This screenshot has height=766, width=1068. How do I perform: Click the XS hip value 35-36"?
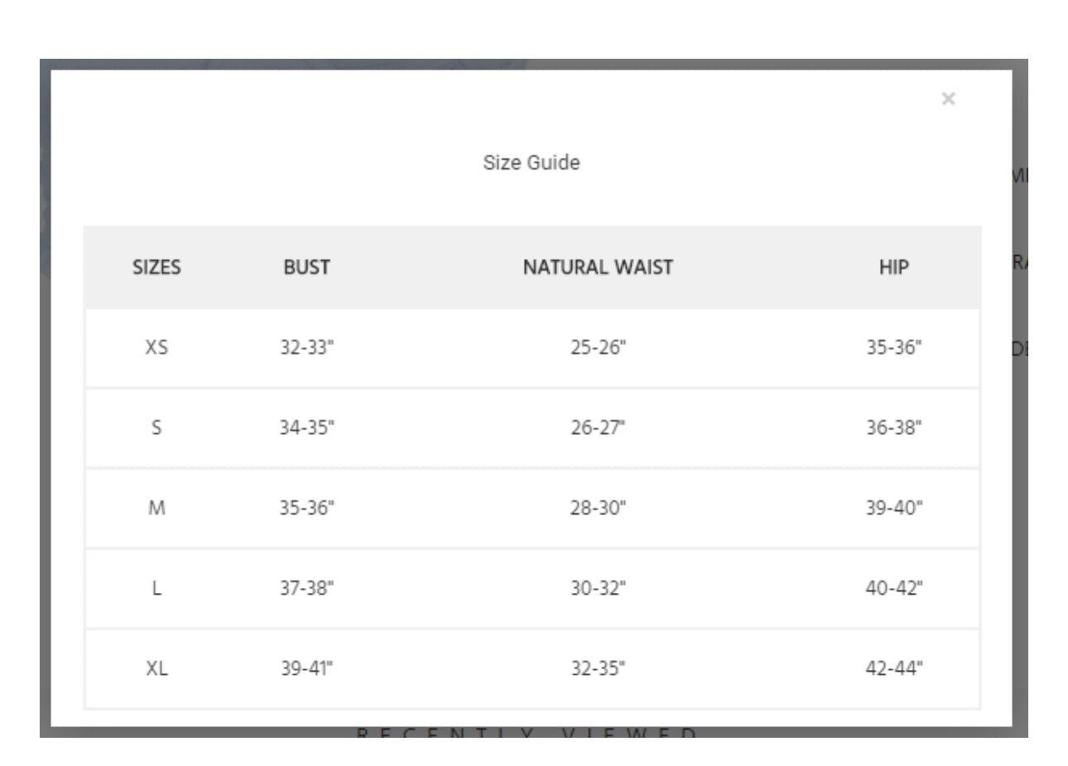[x=894, y=348]
